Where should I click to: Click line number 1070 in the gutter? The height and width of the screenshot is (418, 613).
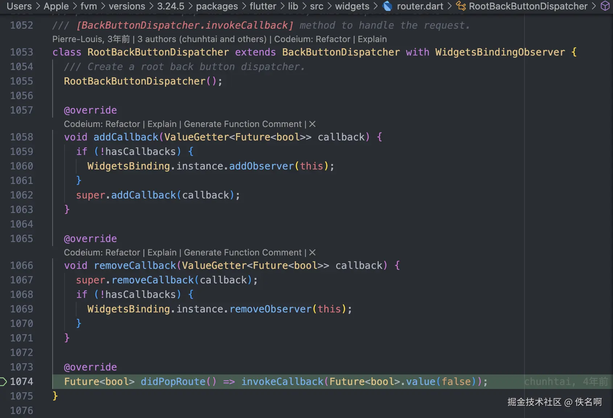pos(21,324)
